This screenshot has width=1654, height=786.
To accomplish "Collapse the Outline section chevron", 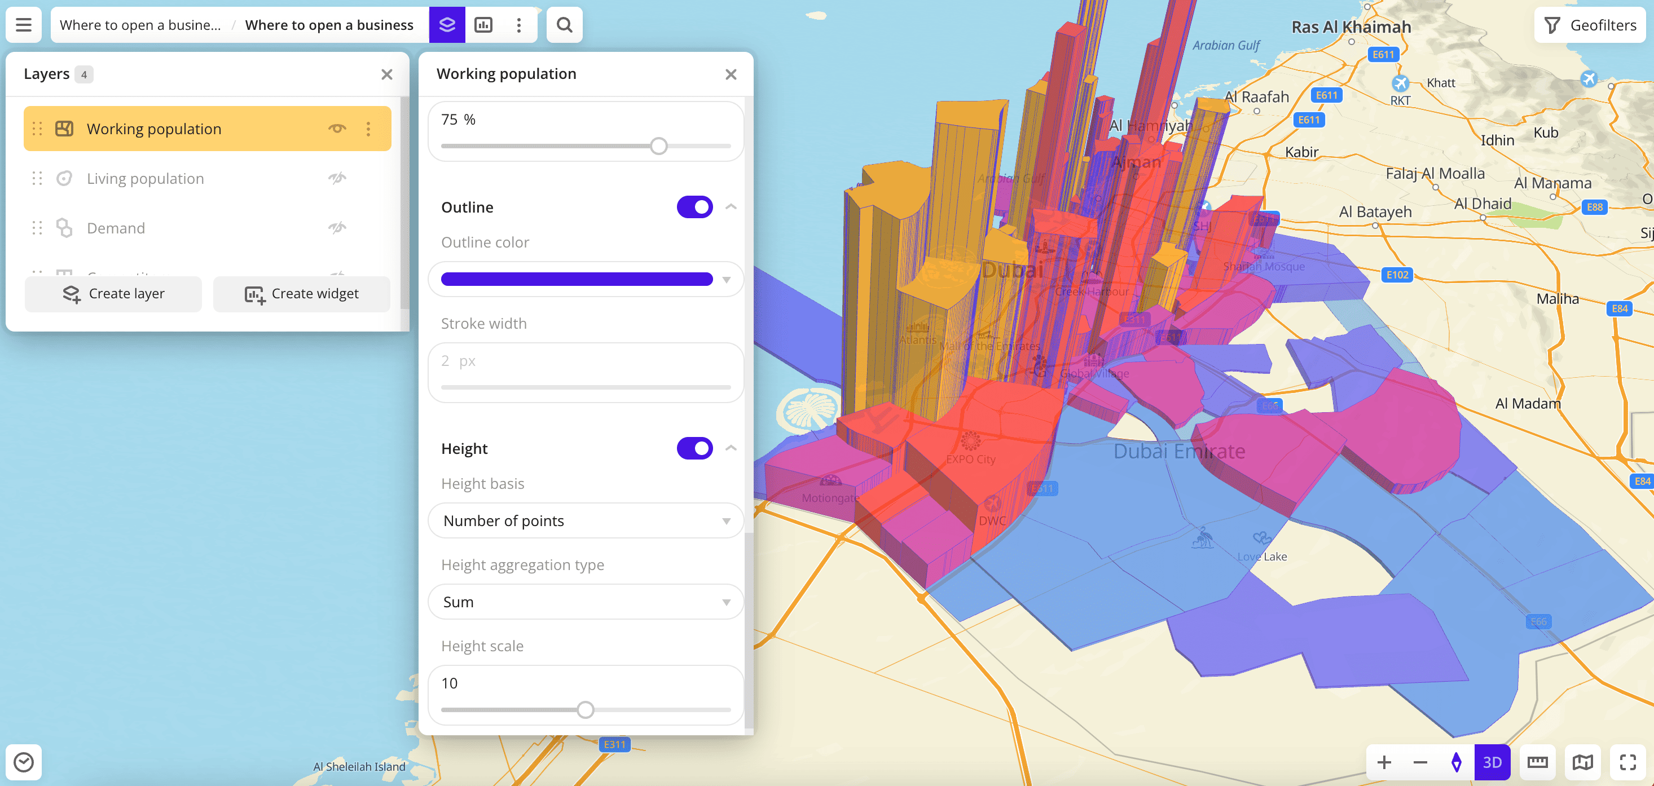I will coord(731,207).
